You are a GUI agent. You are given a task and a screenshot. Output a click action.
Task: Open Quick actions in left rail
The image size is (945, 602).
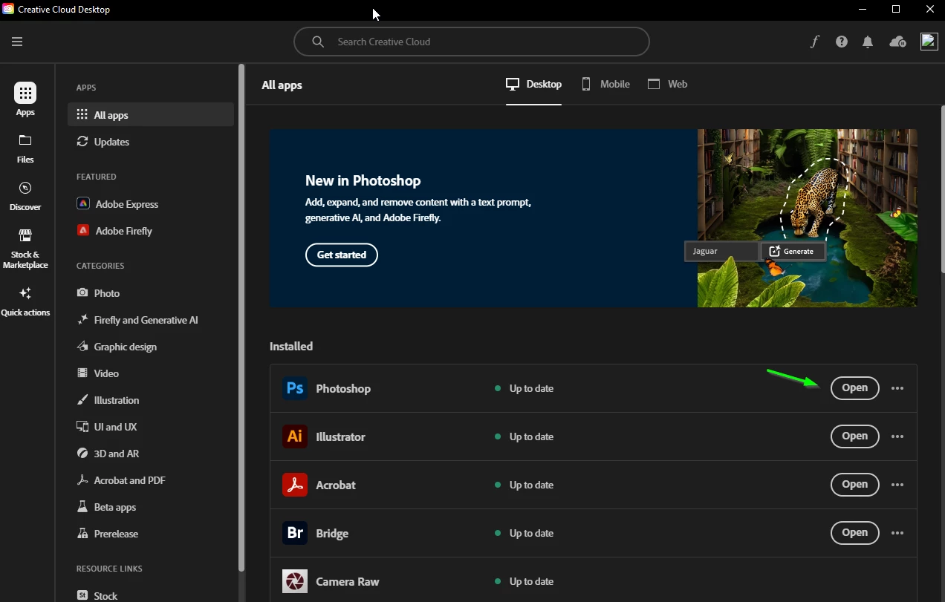pos(25,301)
